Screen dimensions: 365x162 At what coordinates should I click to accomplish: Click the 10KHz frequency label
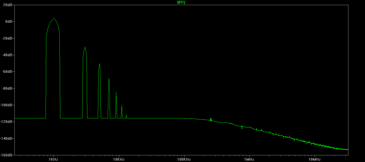coord(119,159)
